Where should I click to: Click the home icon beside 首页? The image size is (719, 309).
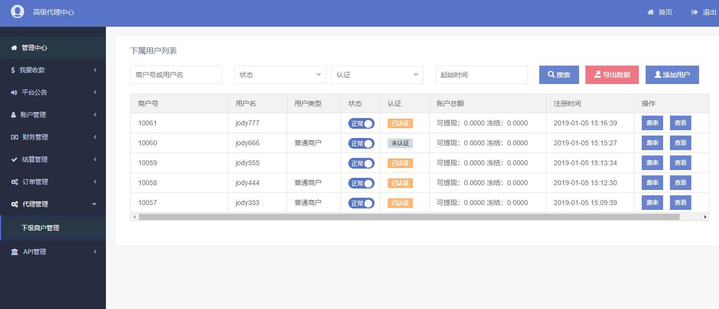651,12
